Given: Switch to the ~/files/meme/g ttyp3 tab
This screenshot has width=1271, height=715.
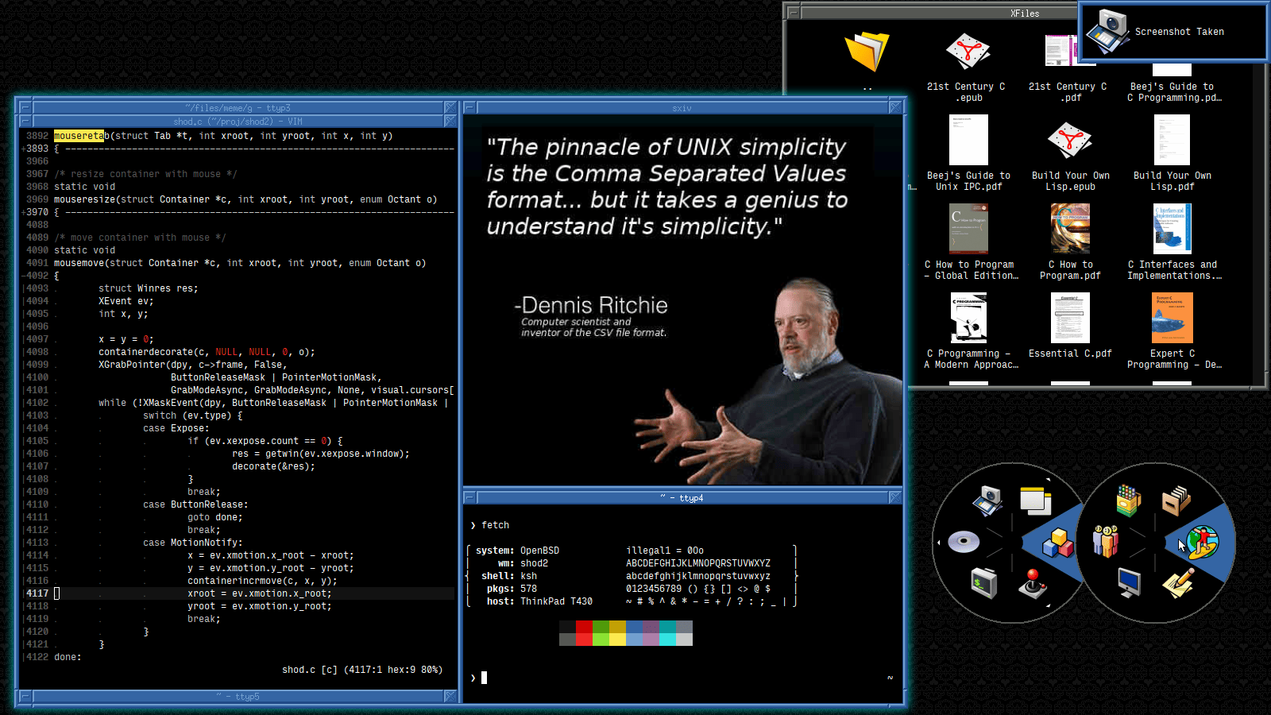Looking at the screenshot, I should coord(238,108).
